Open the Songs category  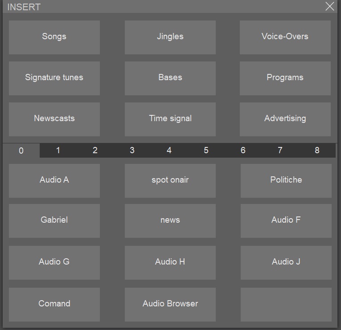tap(54, 37)
